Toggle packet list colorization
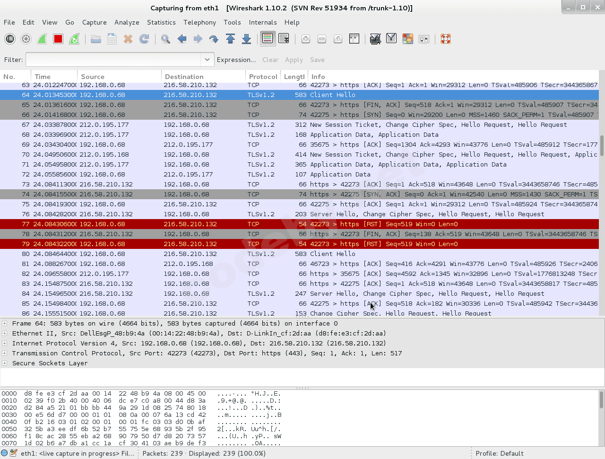This screenshot has width=605, height=459. click(x=268, y=39)
